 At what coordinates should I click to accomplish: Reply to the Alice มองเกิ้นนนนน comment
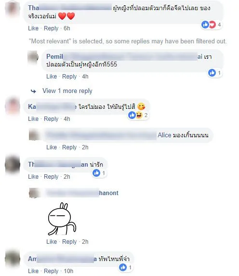click(x=69, y=147)
